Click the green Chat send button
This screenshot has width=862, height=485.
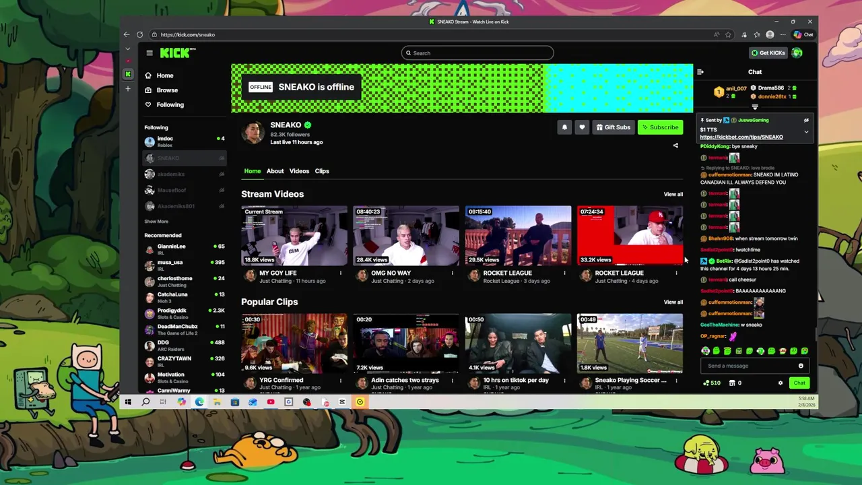(x=799, y=383)
